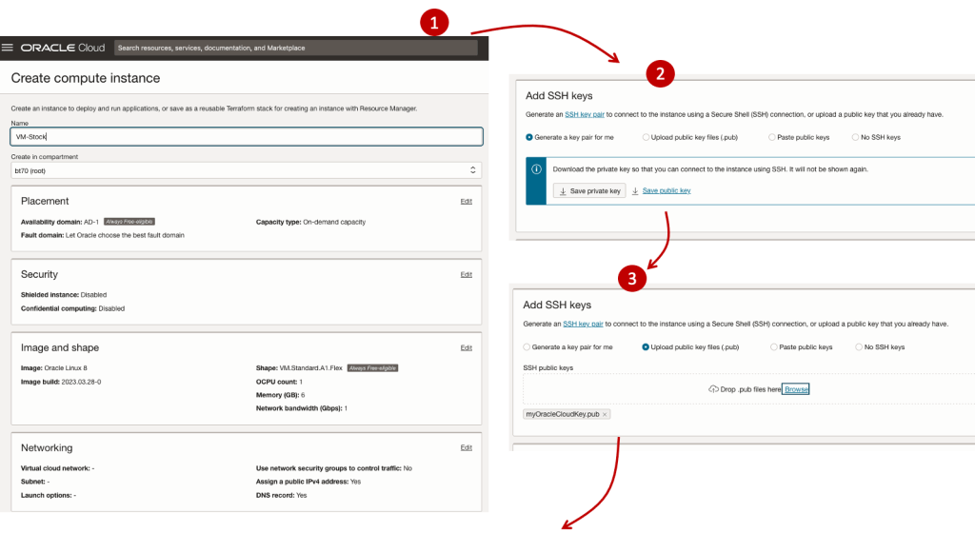Click the red step 2 marker
The width and height of the screenshot is (975, 533).
point(660,73)
